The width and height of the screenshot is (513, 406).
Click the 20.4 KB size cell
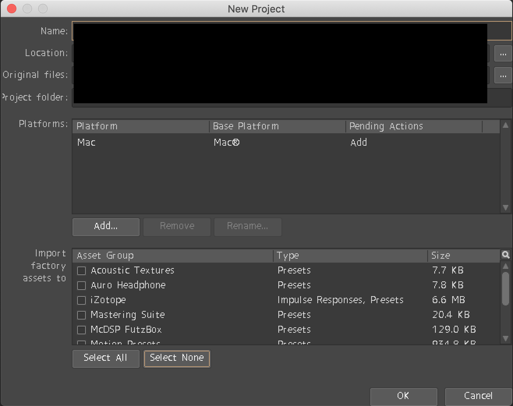451,315
